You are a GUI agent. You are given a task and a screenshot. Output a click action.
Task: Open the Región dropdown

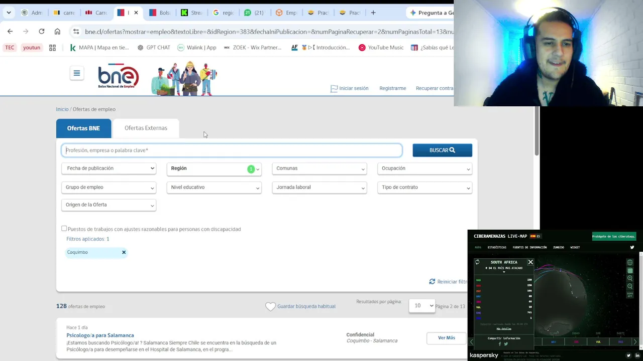click(214, 168)
